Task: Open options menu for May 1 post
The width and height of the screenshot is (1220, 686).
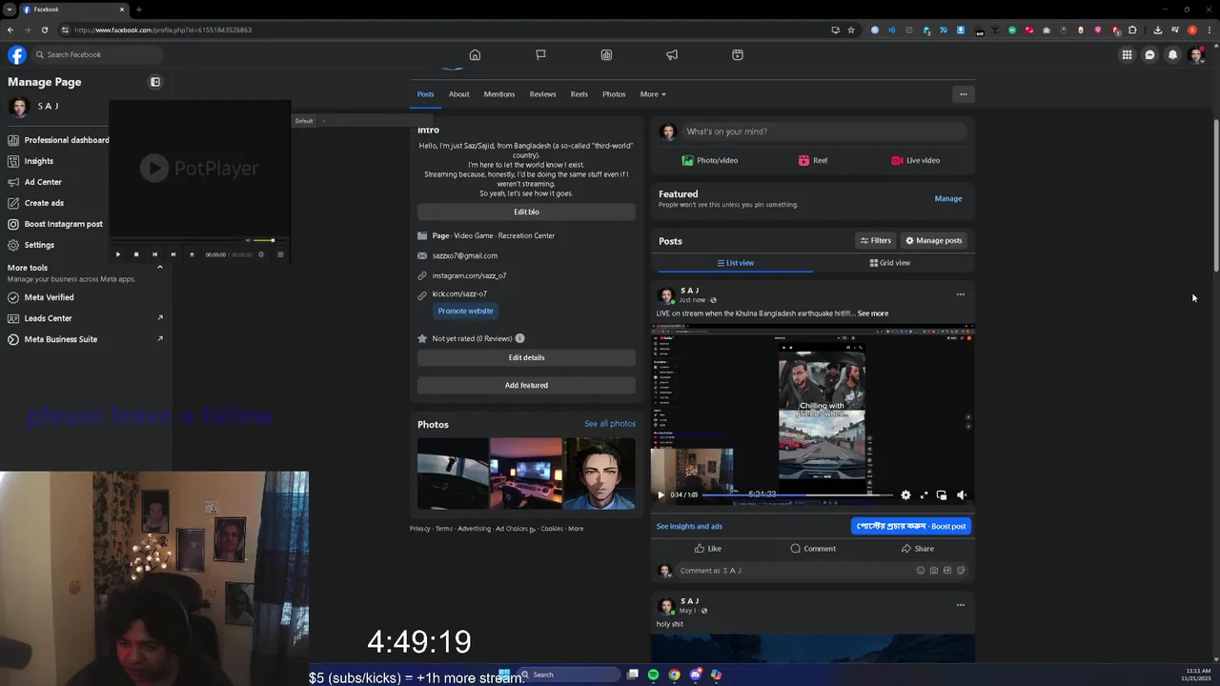Action: click(960, 605)
